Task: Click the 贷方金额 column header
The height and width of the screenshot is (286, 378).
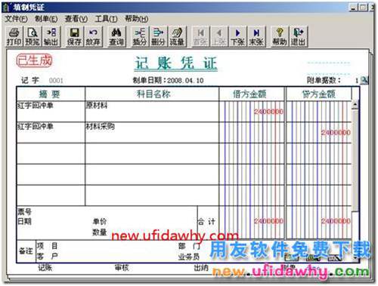Action: [319, 94]
